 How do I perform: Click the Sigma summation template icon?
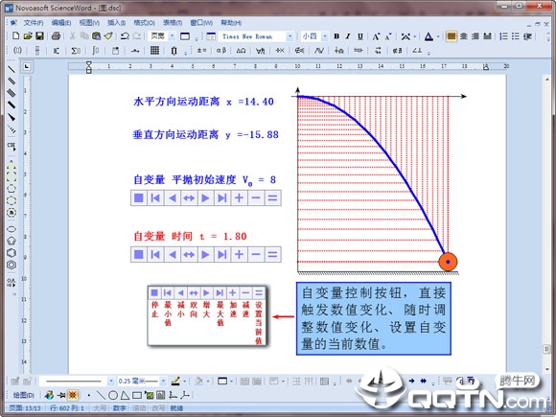pyautogui.click(x=76, y=51)
